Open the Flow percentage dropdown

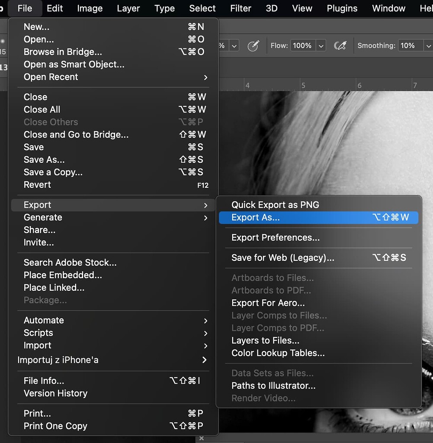(x=321, y=45)
